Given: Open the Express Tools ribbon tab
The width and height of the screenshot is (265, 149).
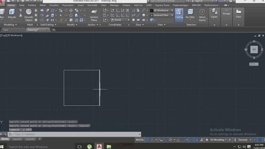Looking at the screenshot, I should point(162,5).
